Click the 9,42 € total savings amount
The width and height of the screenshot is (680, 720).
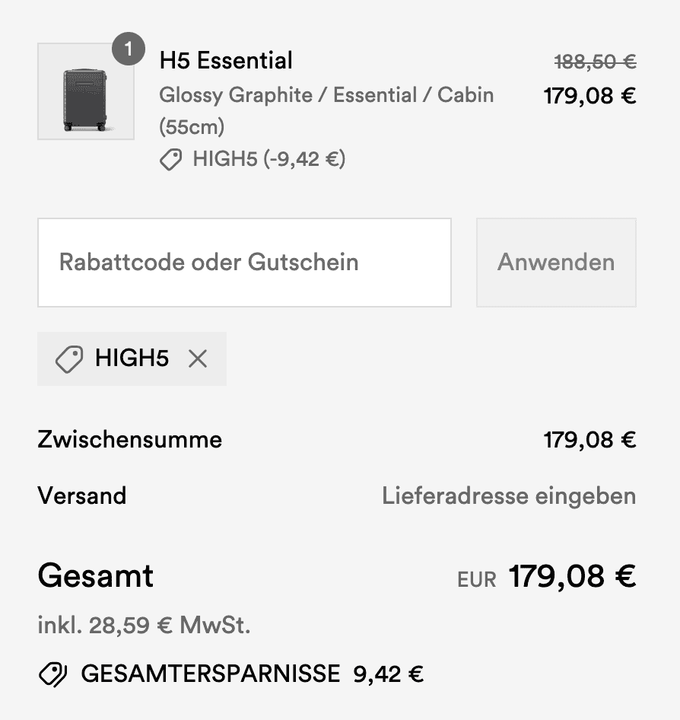[388, 674]
